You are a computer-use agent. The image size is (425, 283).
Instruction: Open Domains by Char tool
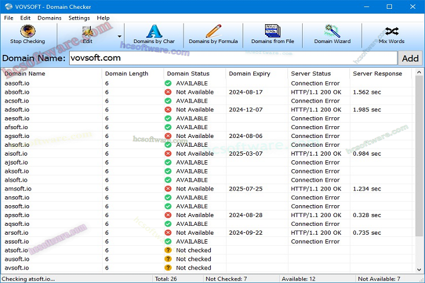pos(154,34)
